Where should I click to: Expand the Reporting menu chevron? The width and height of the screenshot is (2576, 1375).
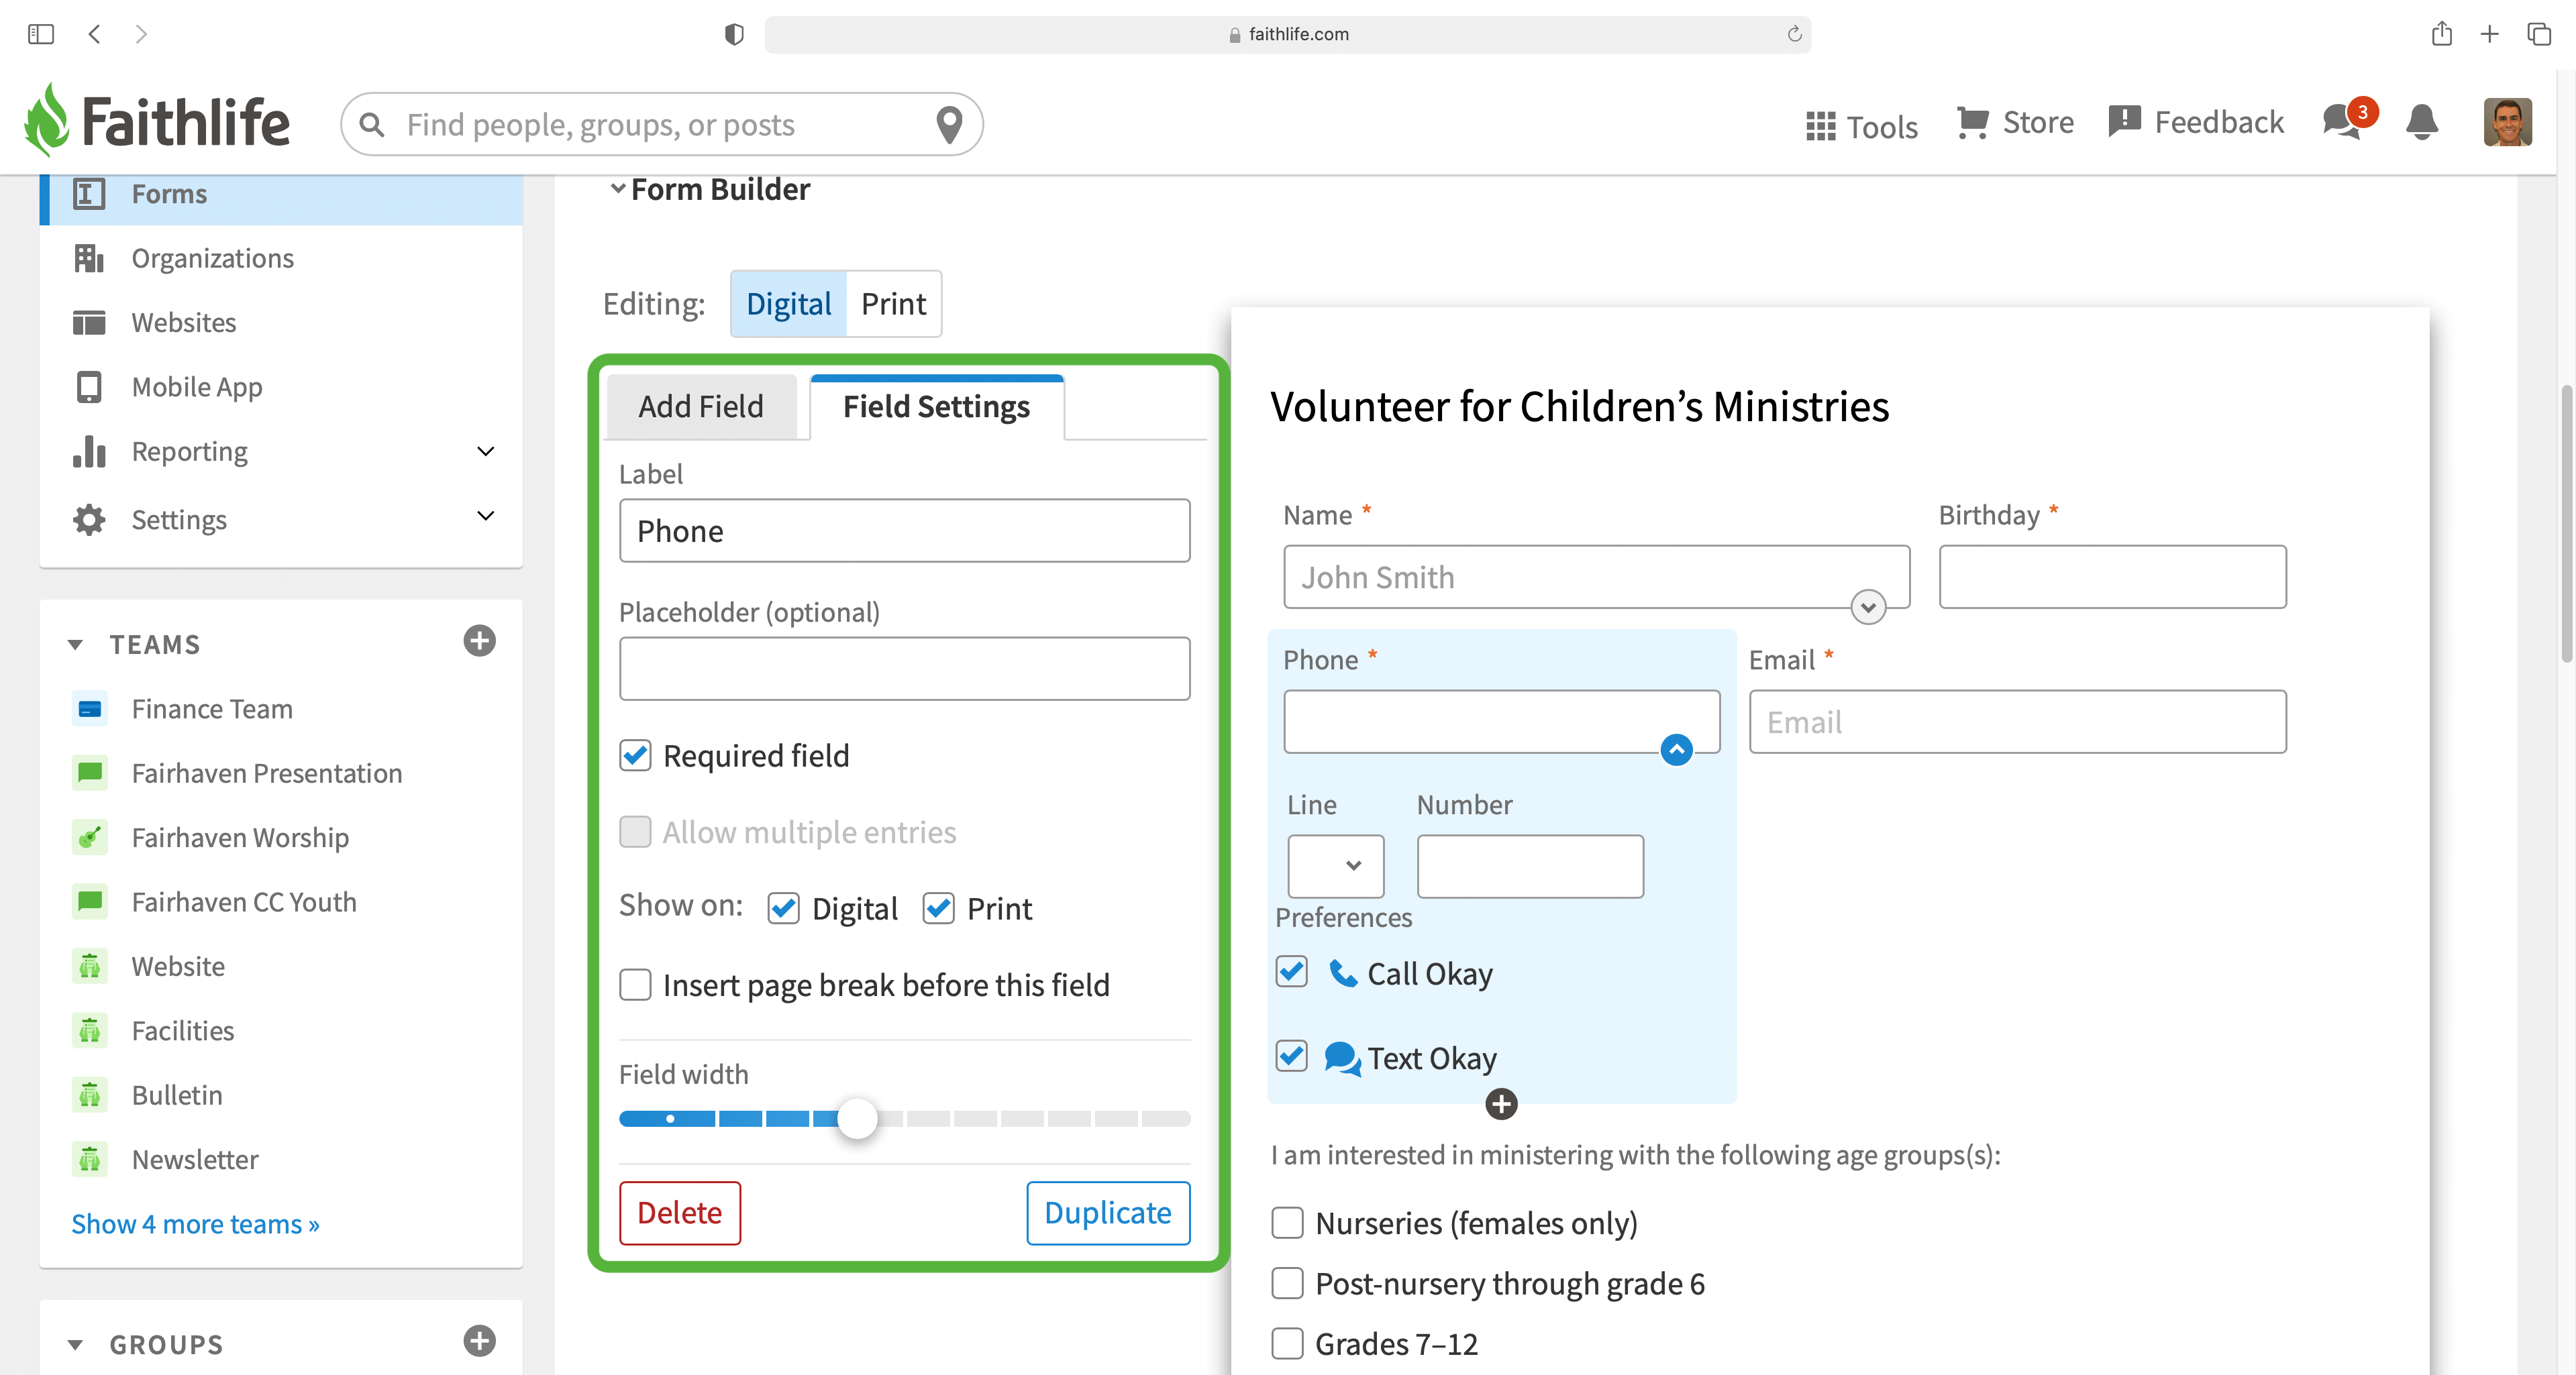coord(485,451)
